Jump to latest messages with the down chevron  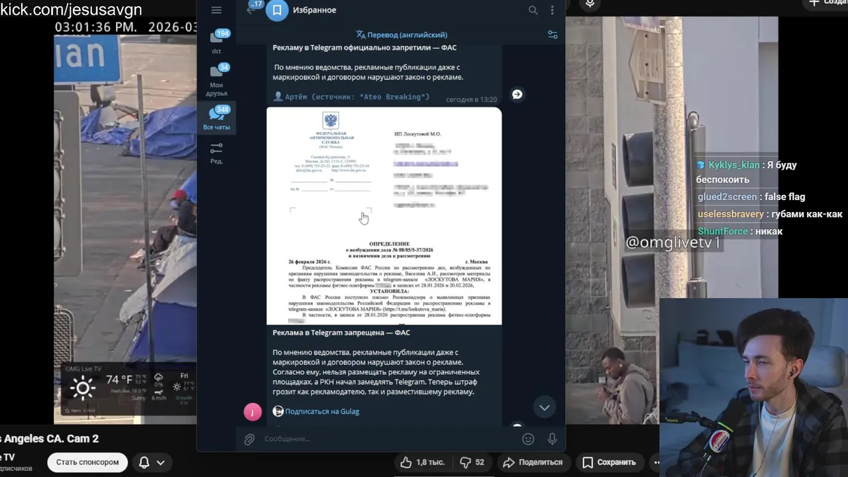click(x=545, y=407)
